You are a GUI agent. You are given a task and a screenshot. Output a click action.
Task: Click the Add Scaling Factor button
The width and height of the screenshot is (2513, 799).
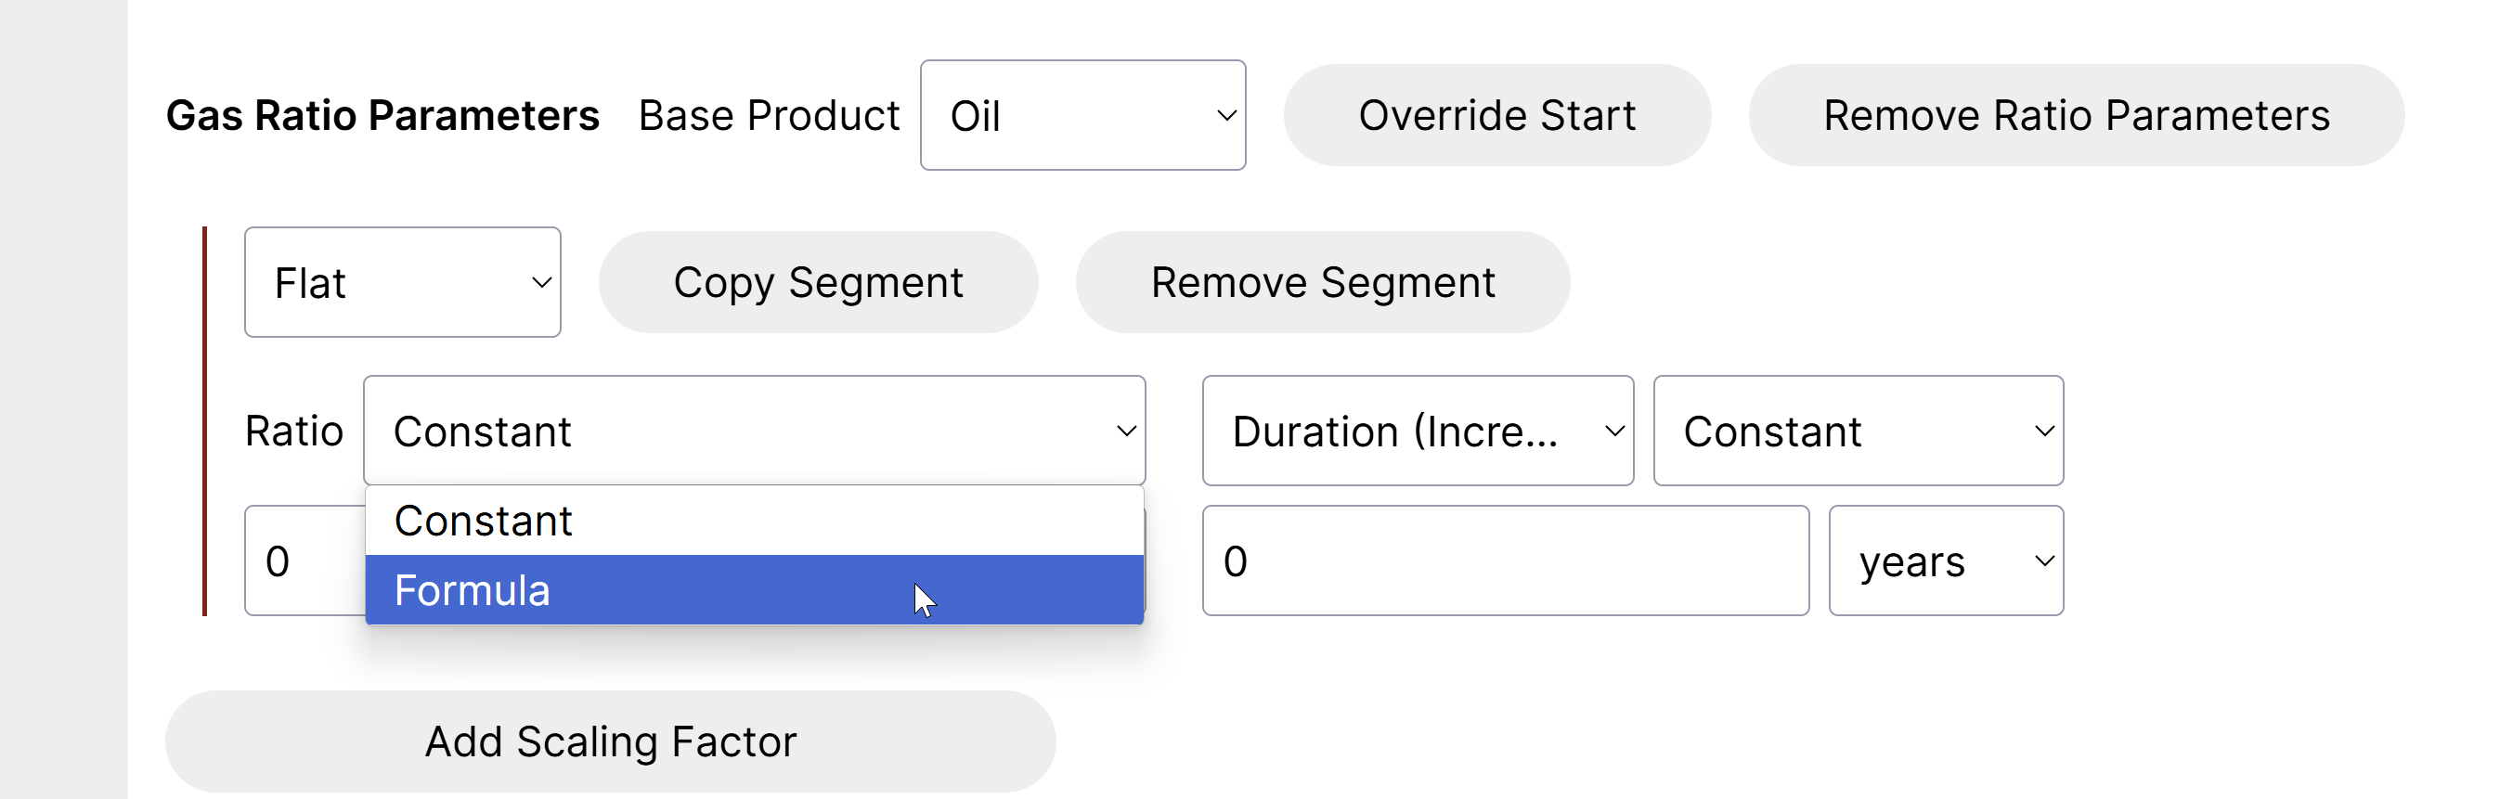click(x=610, y=741)
